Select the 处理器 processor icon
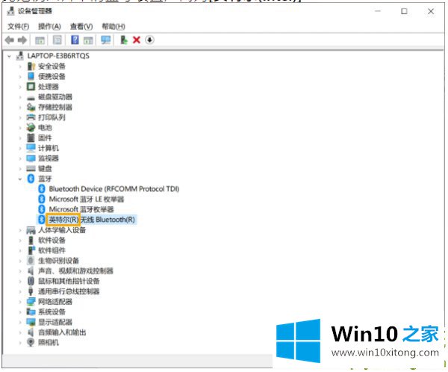The image size is (448, 372). 31,87
